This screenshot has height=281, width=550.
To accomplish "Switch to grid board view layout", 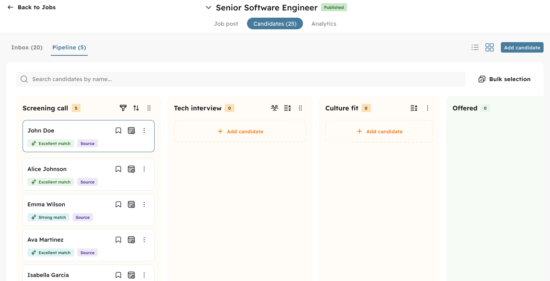I will click(490, 47).
